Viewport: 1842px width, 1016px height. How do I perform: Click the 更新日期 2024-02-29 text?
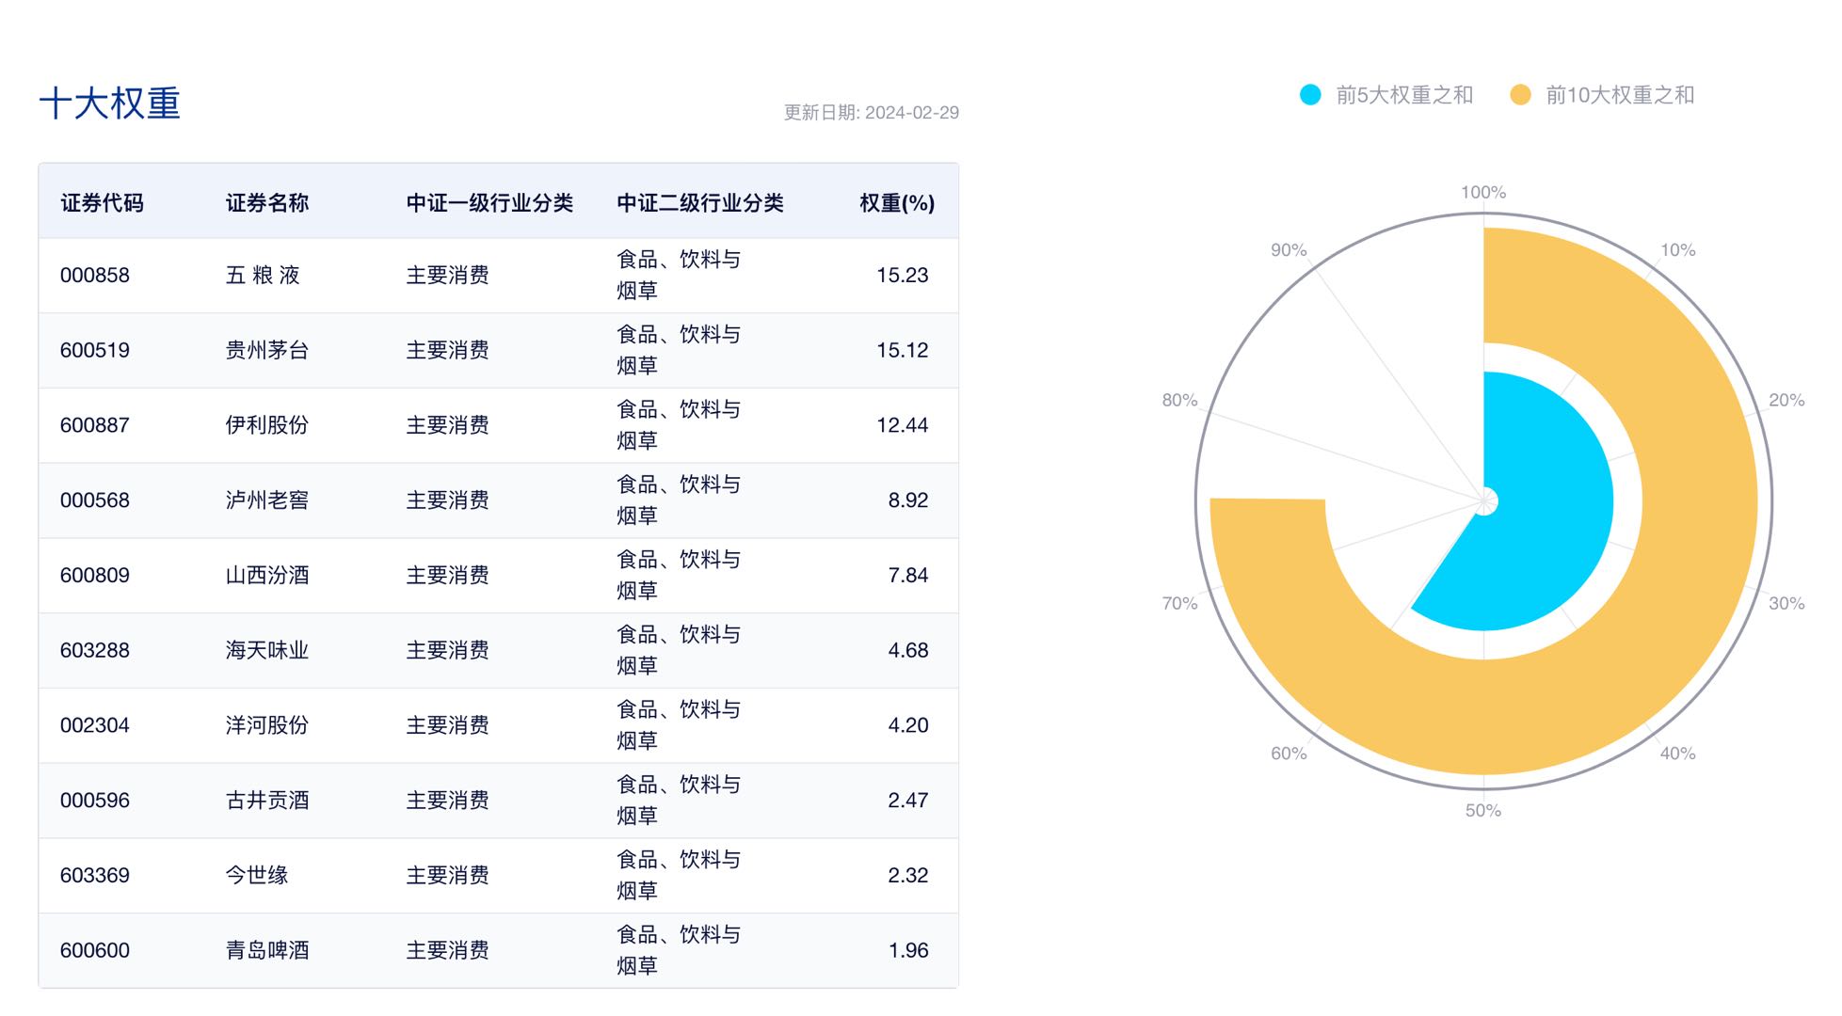871,113
